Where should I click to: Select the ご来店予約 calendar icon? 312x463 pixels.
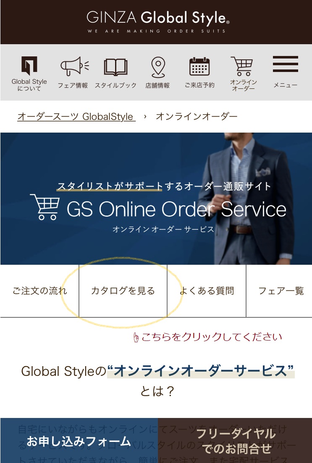click(199, 67)
